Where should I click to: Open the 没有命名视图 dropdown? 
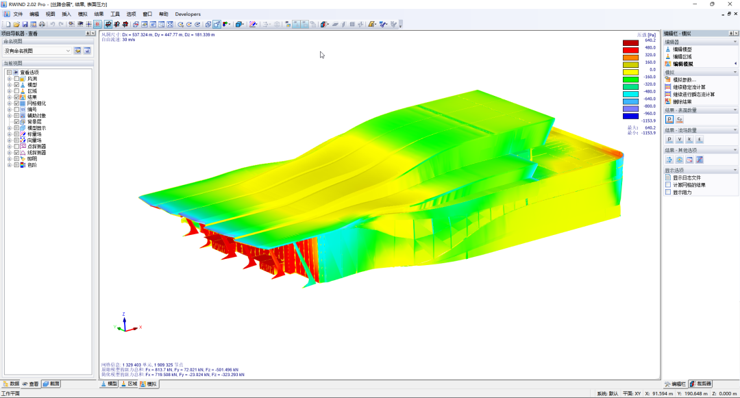pyautogui.click(x=37, y=51)
